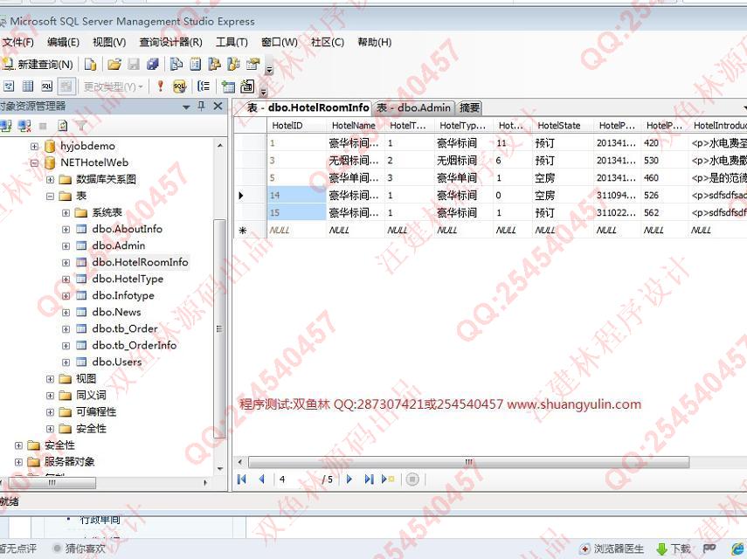The image size is (747, 559).
Task: Expand the 数据库关系图 folder
Action: click(x=50, y=180)
